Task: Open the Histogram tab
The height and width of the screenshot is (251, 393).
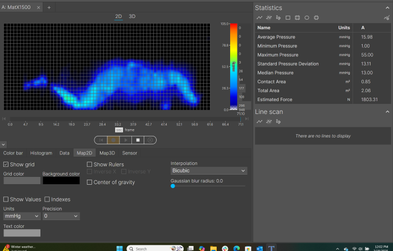Action: [41, 153]
